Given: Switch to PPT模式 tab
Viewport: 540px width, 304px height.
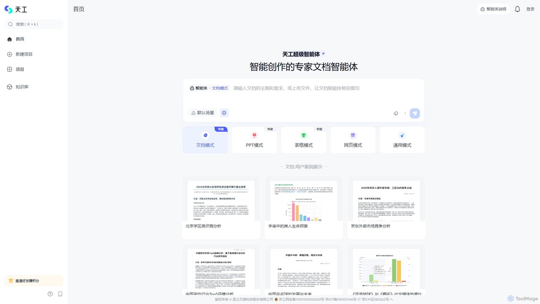Looking at the screenshot, I should 254,140.
